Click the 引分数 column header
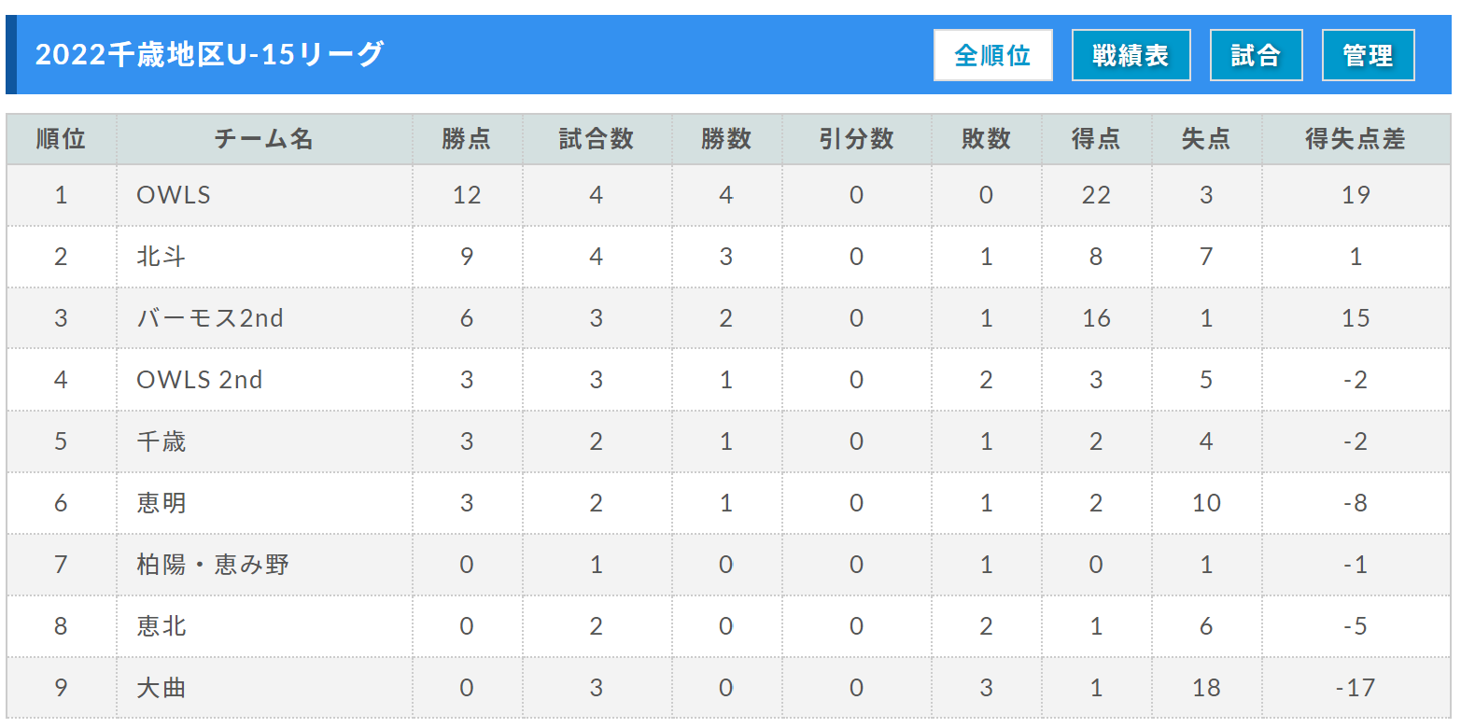The width and height of the screenshot is (1461, 728). pos(857,139)
